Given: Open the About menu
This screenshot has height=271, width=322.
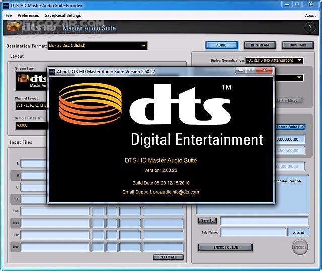Looking at the screenshot, I should pos(310,15).
